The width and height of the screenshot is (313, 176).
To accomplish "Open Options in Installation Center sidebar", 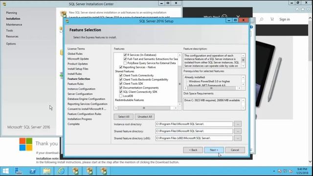I will [11, 44].
